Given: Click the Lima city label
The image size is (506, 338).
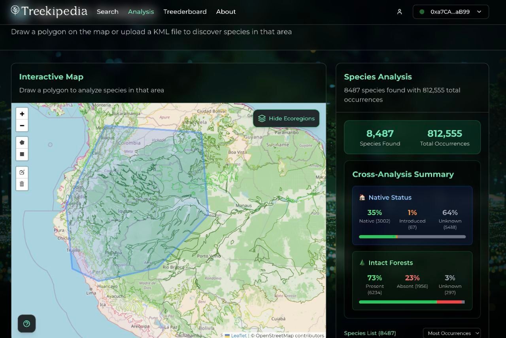Looking at the screenshot, I should pyautogui.click(x=91, y=293).
